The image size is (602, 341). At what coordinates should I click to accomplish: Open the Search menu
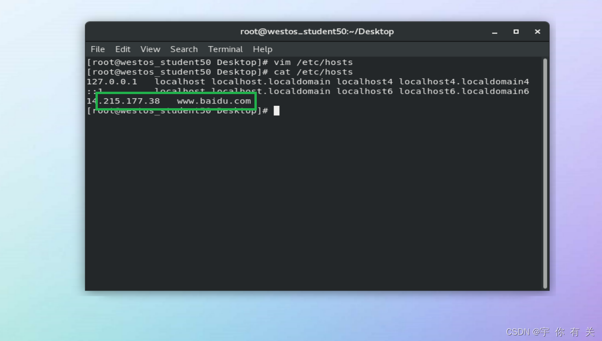pyautogui.click(x=184, y=49)
